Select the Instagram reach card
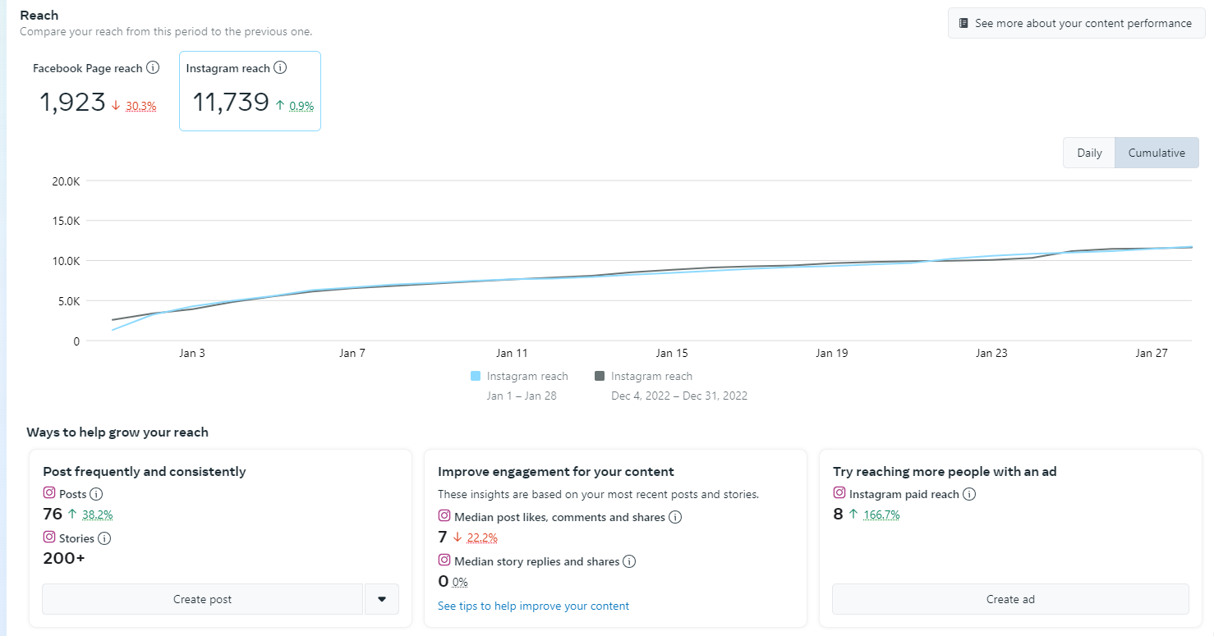The image size is (1214, 636). tap(250, 91)
